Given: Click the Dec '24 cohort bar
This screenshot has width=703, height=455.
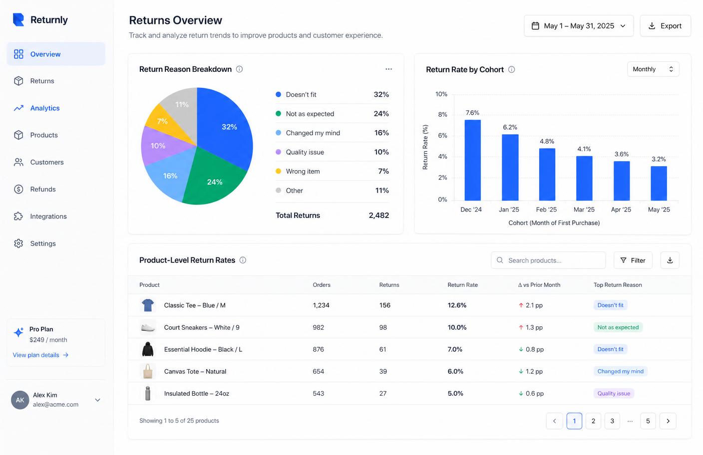Looking at the screenshot, I should pos(472,160).
